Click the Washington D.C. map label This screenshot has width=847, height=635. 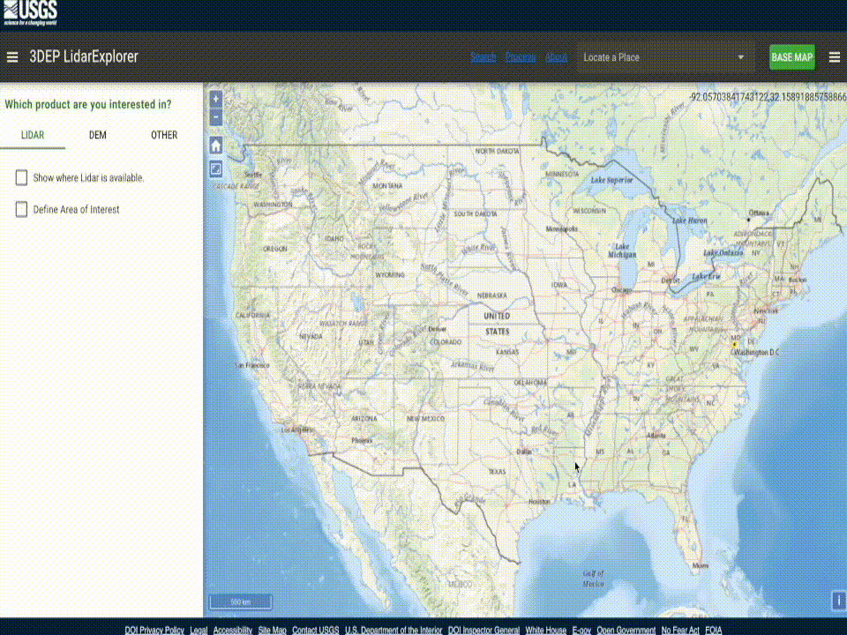757,352
